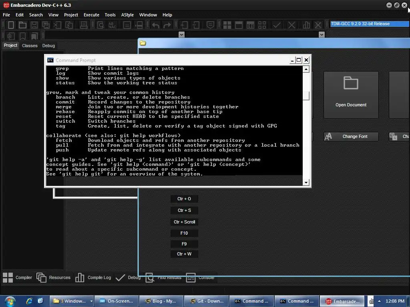Click the Print toolbar icon
The width and height of the screenshot is (410, 307).
tap(84, 25)
